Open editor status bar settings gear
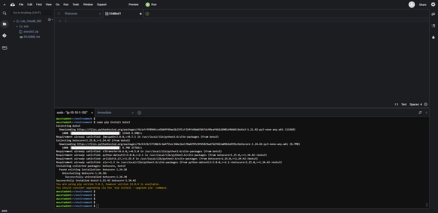This screenshot has height=213, width=438. [x=426, y=104]
